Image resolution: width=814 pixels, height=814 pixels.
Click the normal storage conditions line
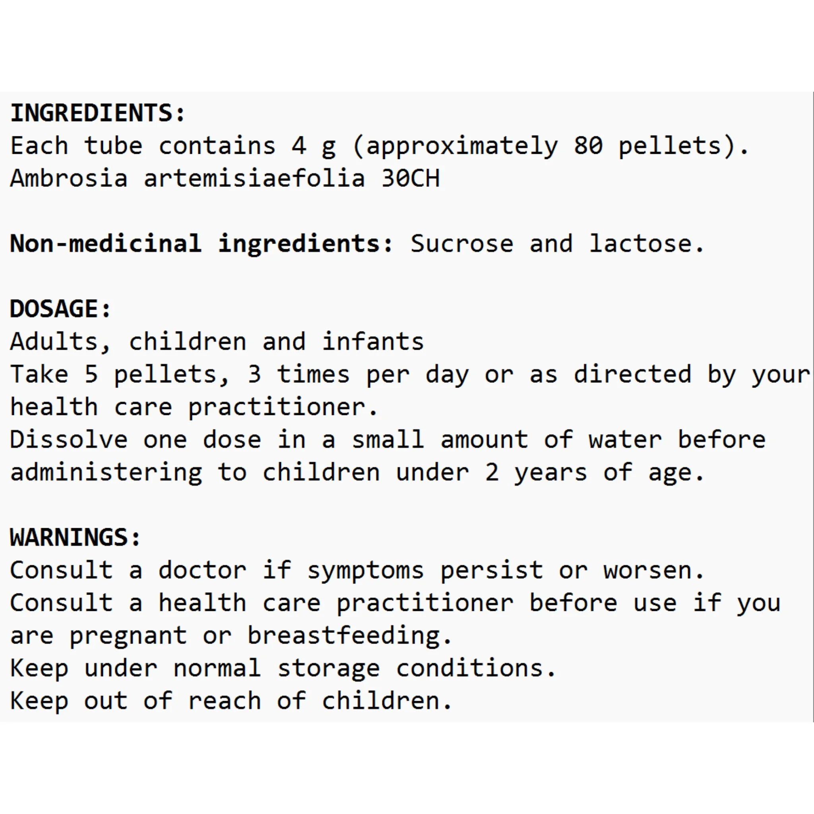click(x=283, y=669)
